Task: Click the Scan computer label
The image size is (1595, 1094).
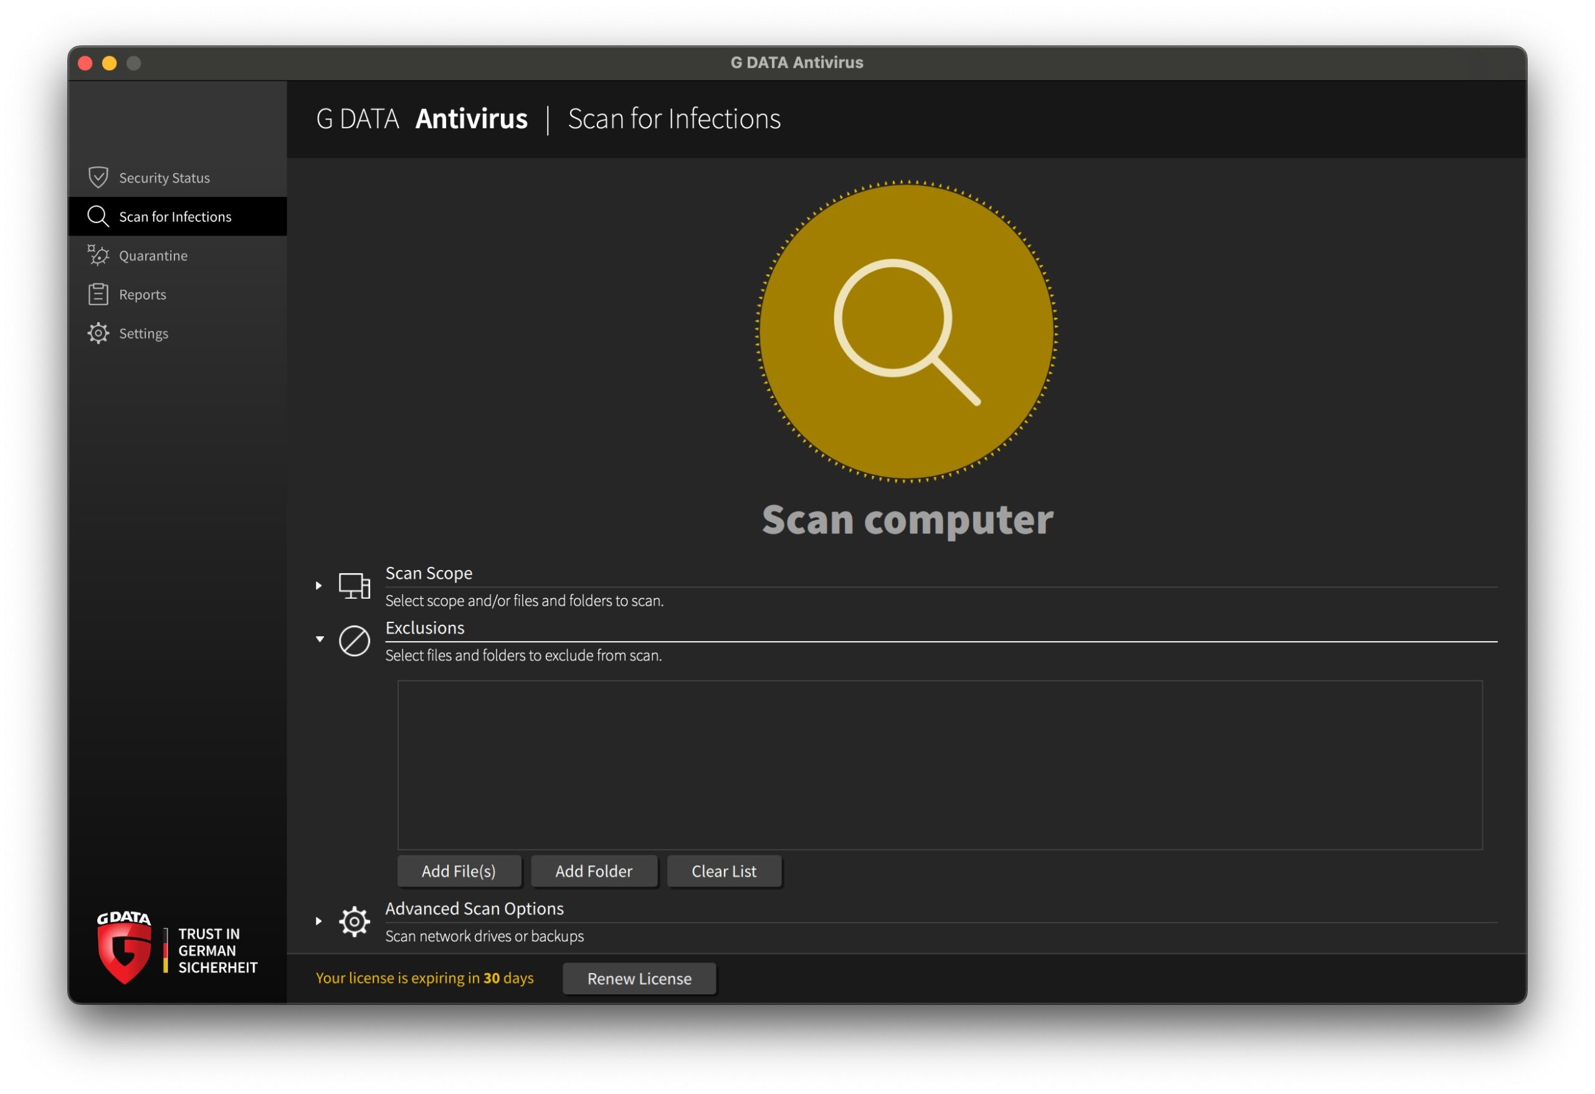Action: tap(907, 520)
